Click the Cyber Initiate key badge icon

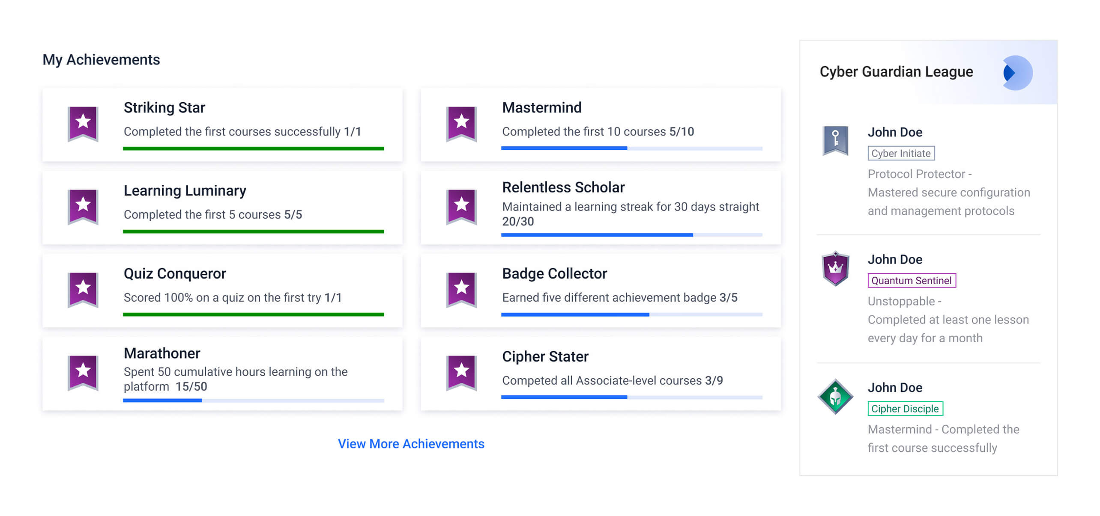point(835,140)
